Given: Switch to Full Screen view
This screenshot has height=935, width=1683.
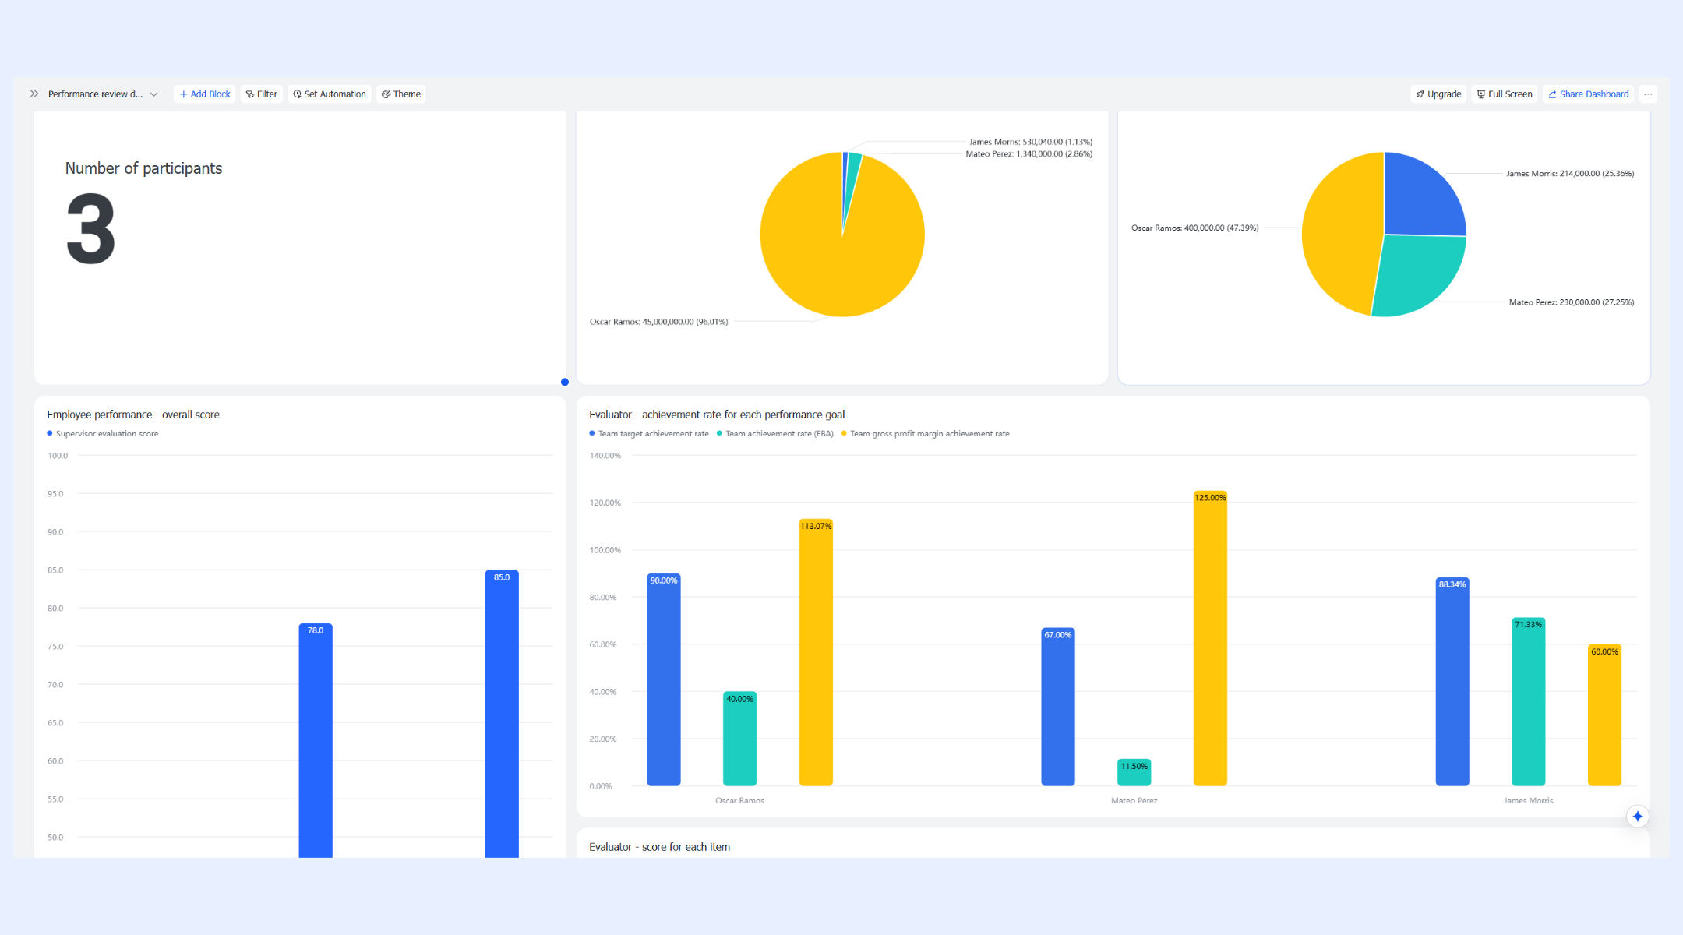Looking at the screenshot, I should [x=1505, y=94].
